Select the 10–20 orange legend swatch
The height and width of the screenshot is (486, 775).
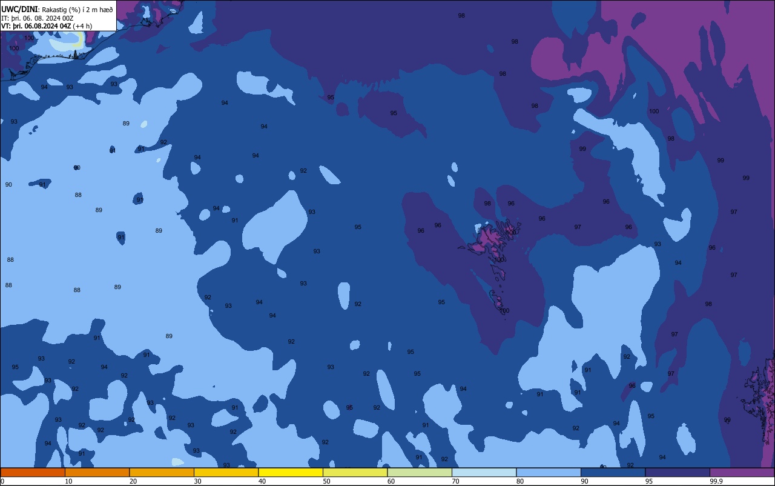97,472
